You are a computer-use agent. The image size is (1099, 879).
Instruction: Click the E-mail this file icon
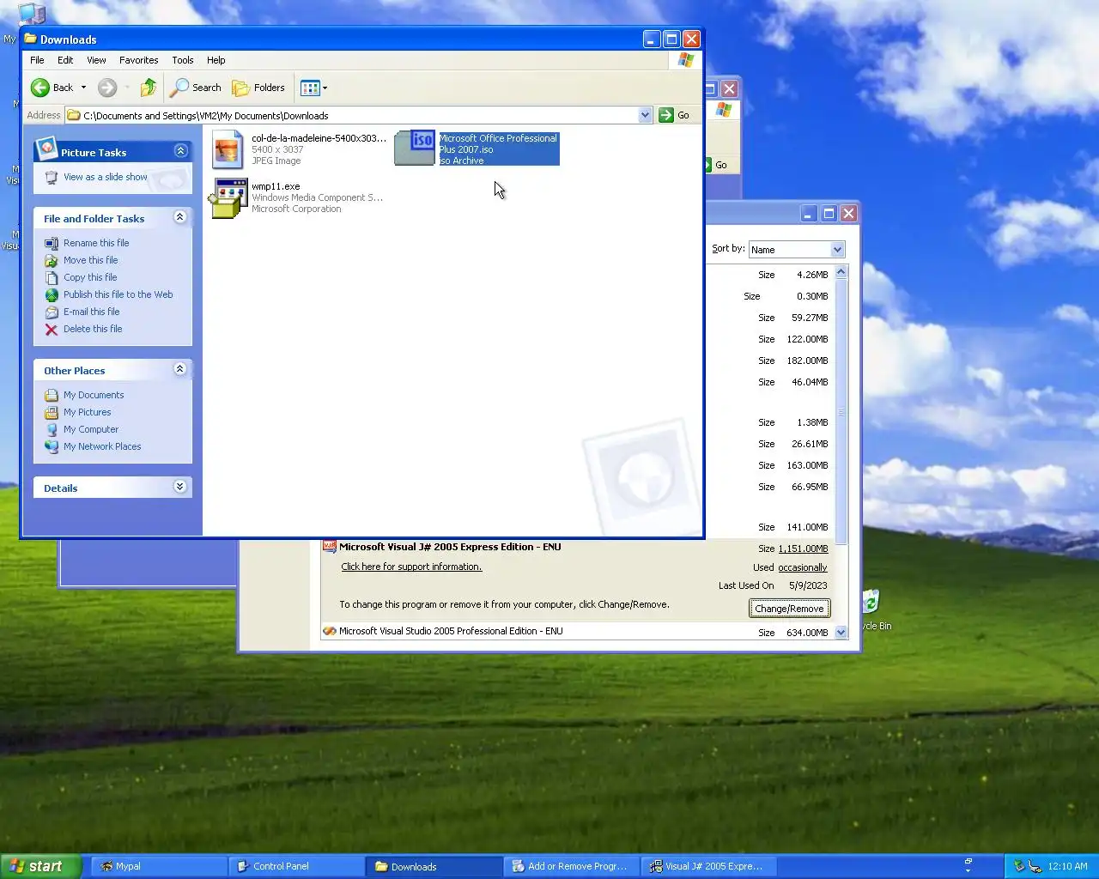(52, 312)
